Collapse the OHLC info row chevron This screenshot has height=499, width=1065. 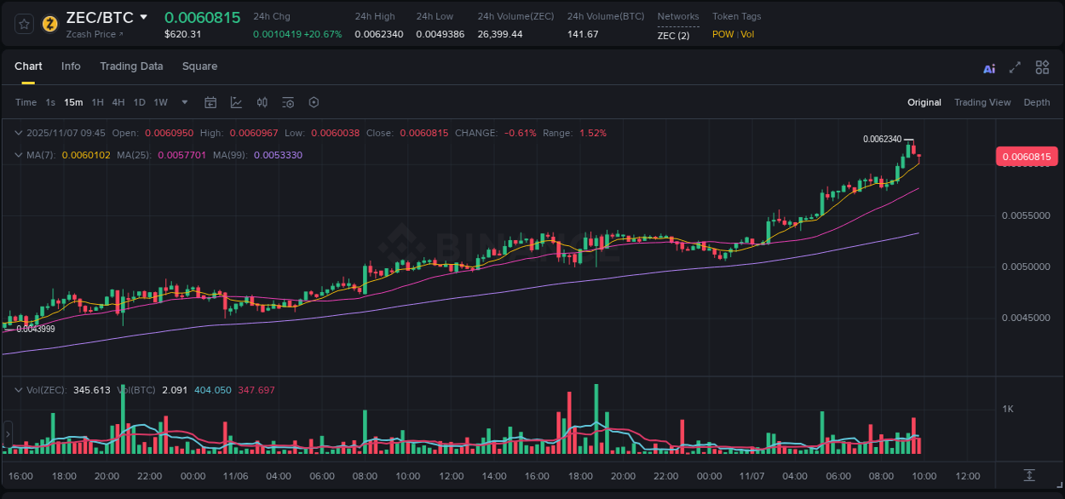tap(19, 133)
